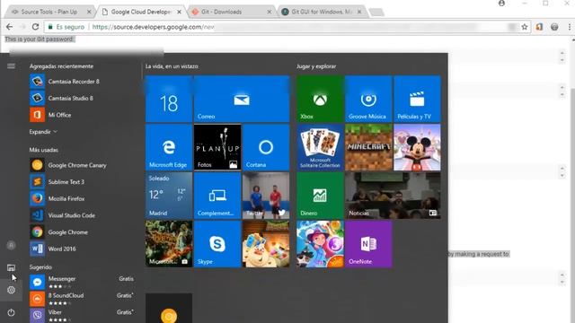Click the La vida, en un vistazo heading
The image size is (575, 323).
click(172, 66)
